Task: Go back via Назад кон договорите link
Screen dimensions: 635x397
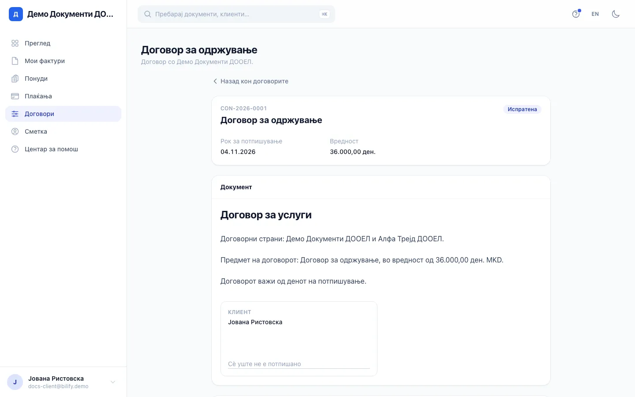Action: [x=250, y=81]
